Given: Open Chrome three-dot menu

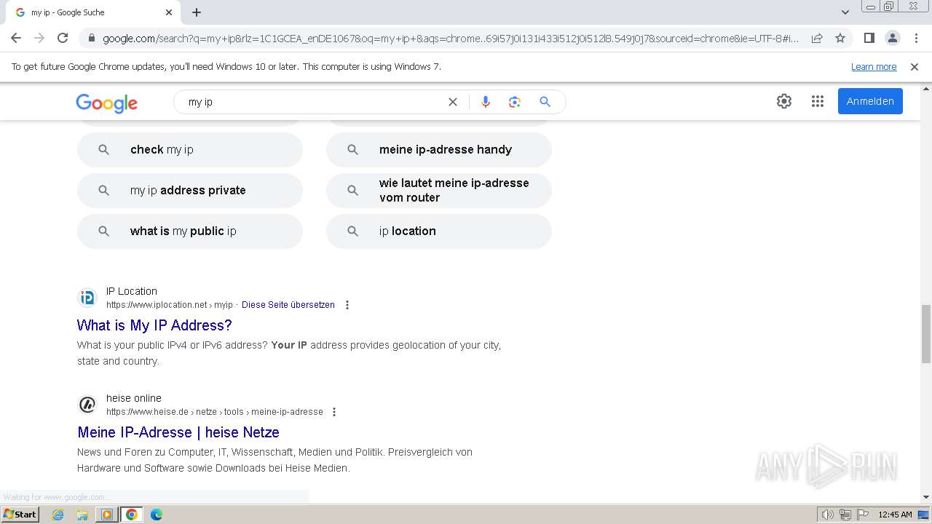Looking at the screenshot, I should click(916, 39).
